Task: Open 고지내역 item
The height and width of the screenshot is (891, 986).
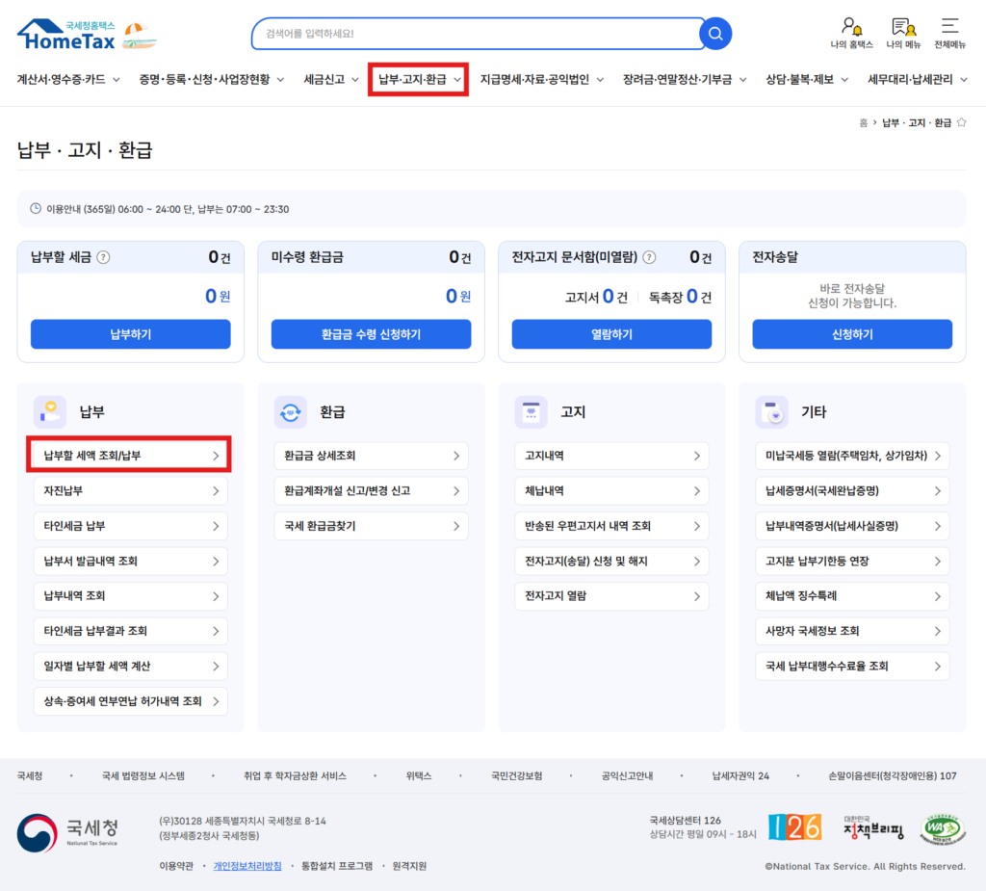Action: pos(611,456)
